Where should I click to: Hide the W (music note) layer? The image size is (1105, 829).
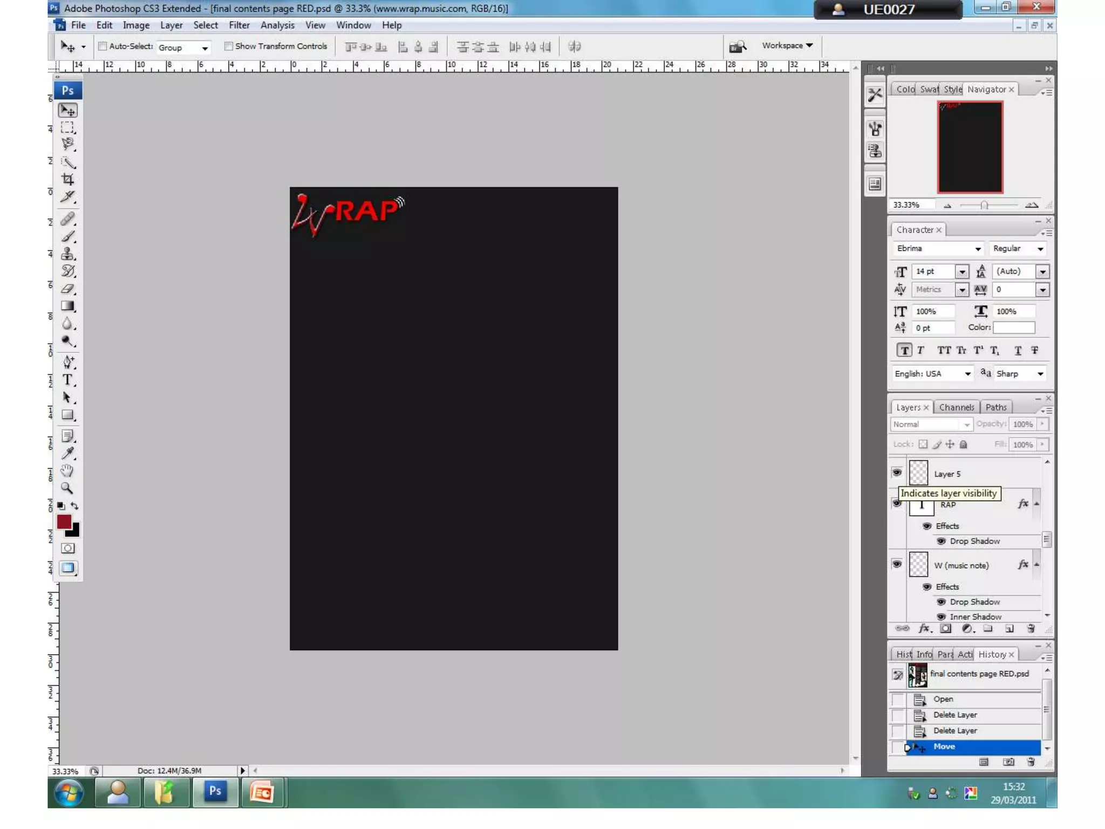pos(897,564)
